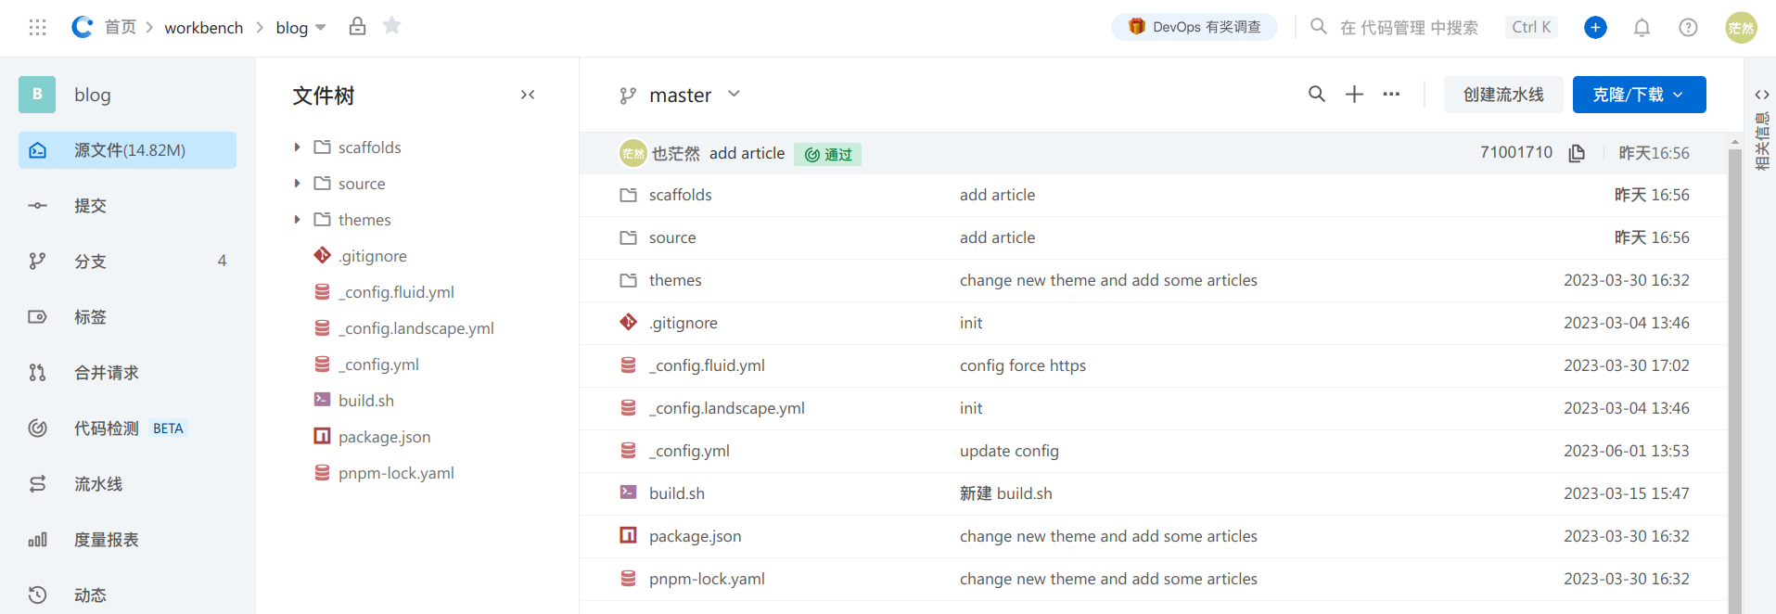Screen dimensions: 1776x614
Task: Collapse the file tree panel
Action: point(528,95)
